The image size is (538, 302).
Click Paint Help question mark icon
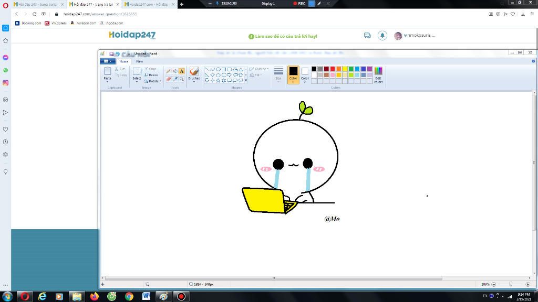533,61
